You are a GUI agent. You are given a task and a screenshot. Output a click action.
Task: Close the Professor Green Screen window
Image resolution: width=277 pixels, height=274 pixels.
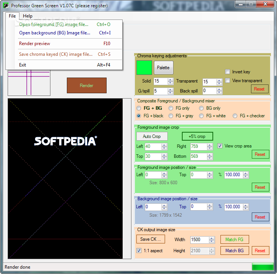(265, 4)
